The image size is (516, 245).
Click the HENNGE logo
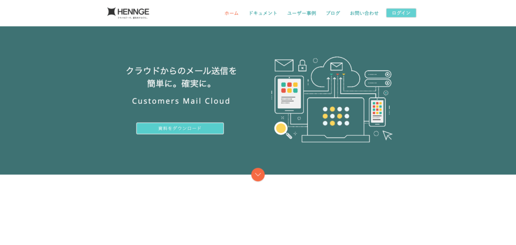[128, 13]
